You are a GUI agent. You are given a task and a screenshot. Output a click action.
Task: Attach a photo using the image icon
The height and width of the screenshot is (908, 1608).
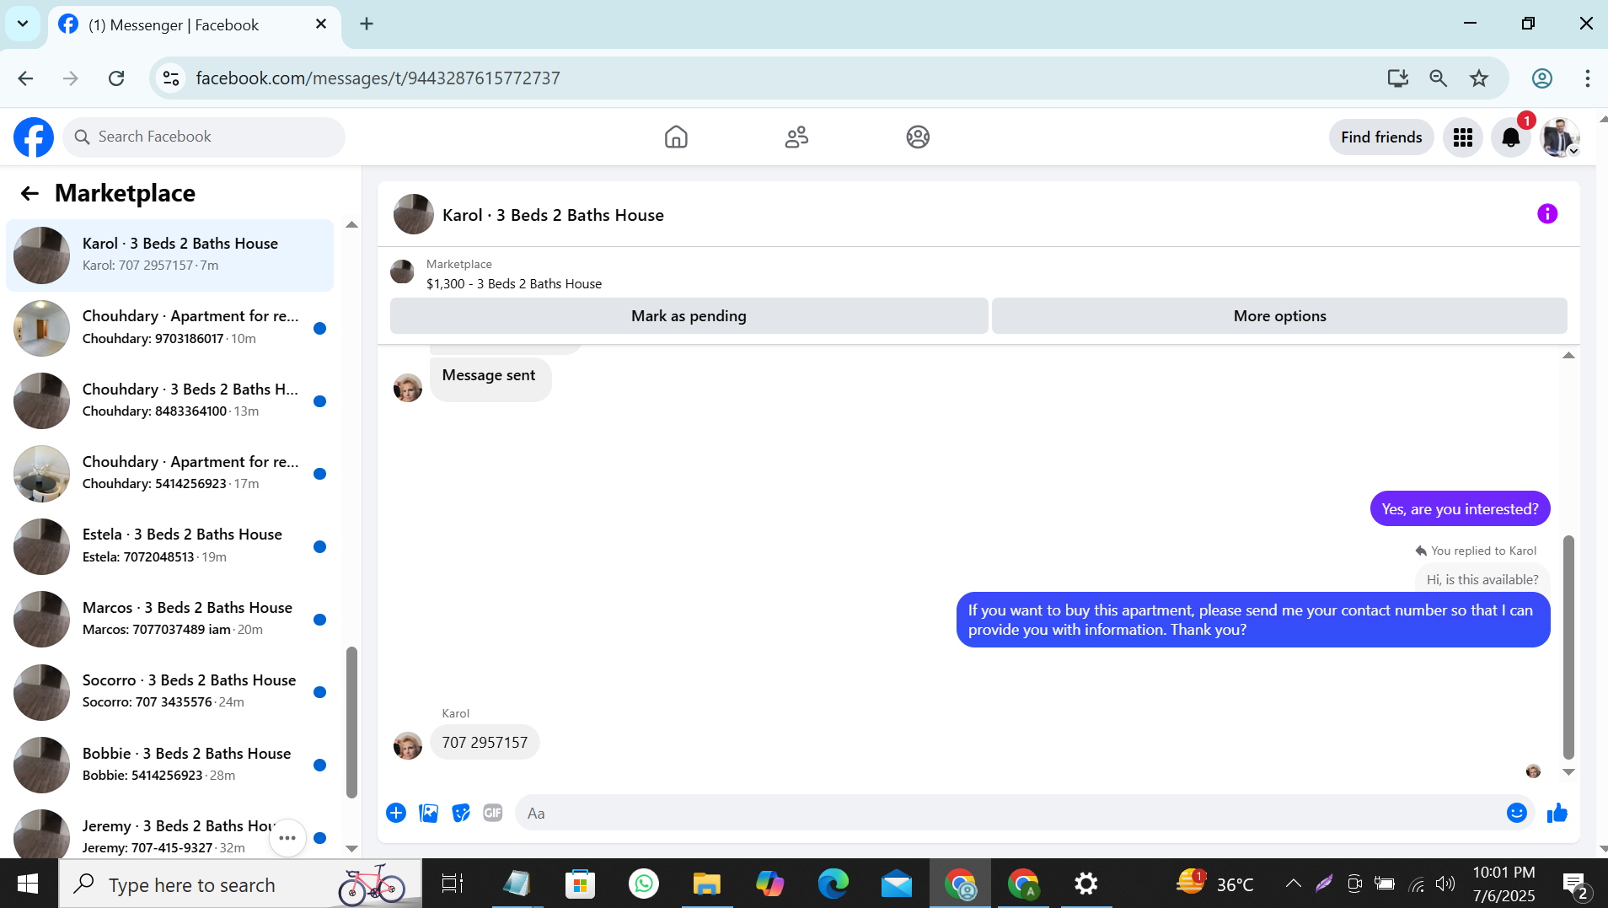(x=428, y=813)
